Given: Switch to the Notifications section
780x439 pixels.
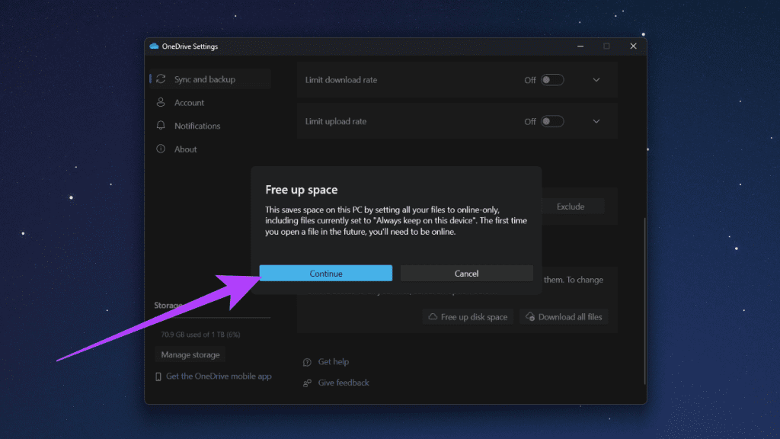Looking at the screenshot, I should coord(199,126).
